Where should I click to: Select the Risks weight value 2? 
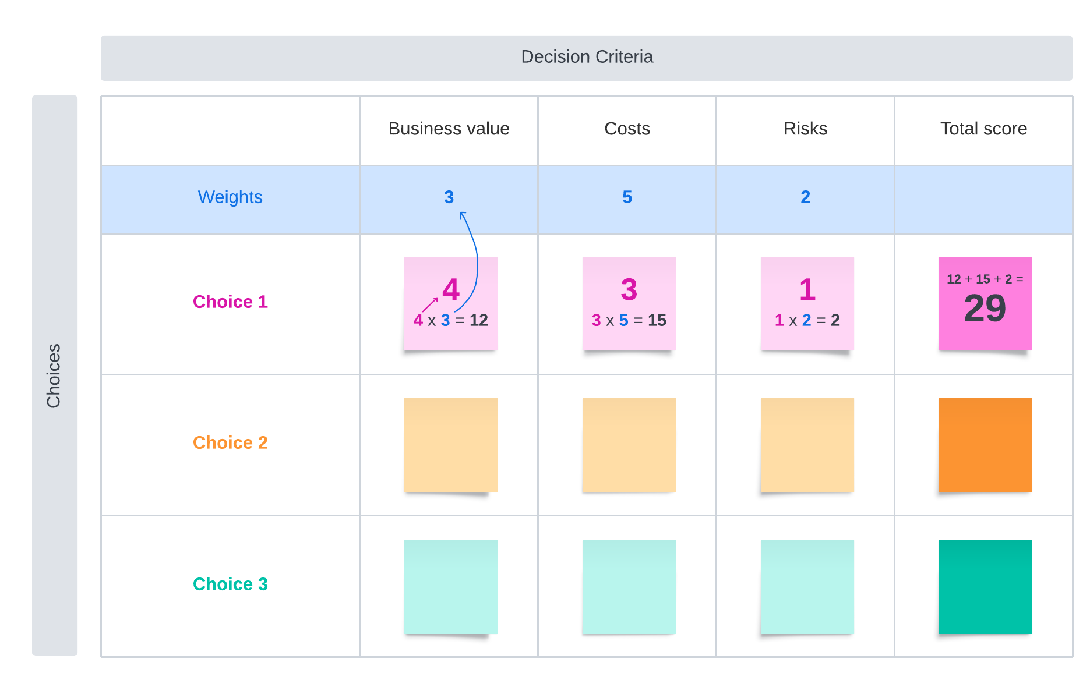coord(805,197)
